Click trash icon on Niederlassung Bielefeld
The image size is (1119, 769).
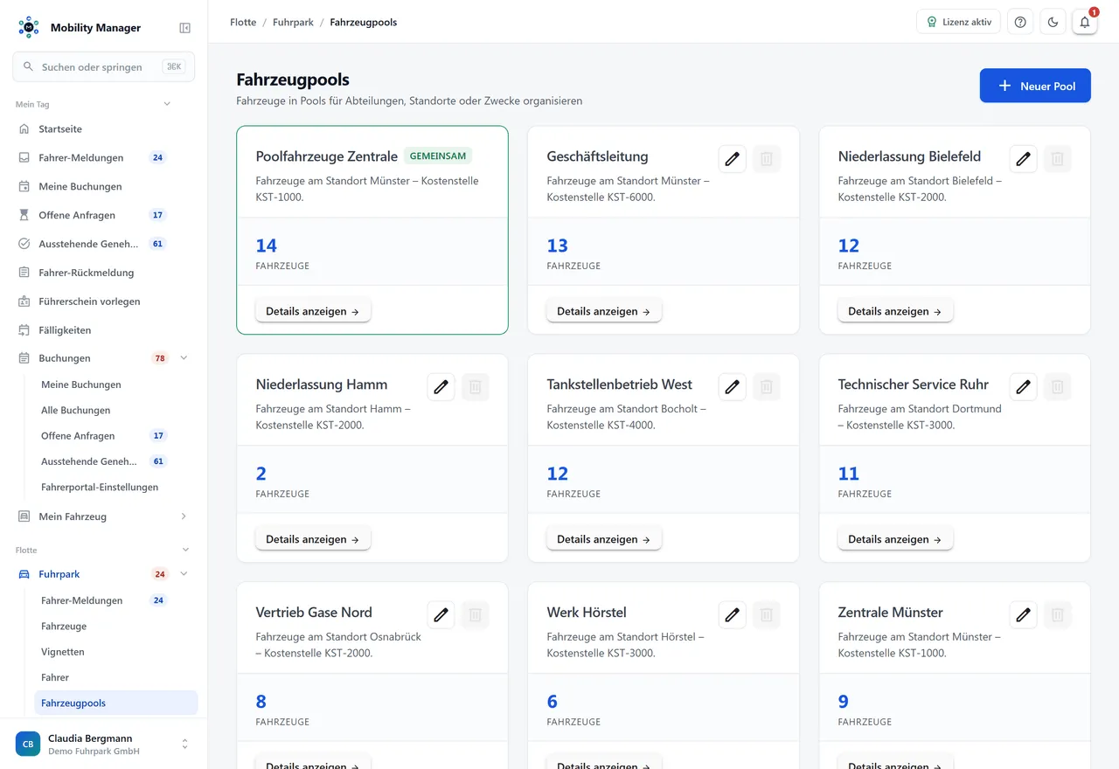[x=1058, y=159]
